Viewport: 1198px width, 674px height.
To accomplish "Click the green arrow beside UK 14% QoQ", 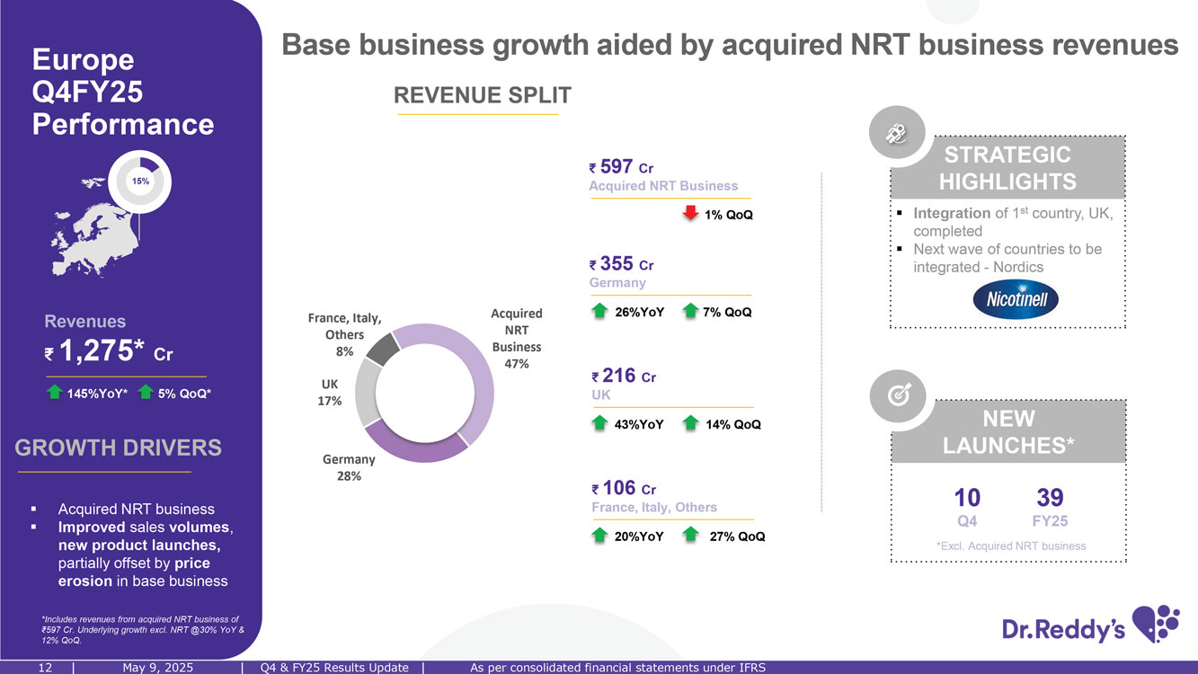I will pyautogui.click(x=690, y=423).
